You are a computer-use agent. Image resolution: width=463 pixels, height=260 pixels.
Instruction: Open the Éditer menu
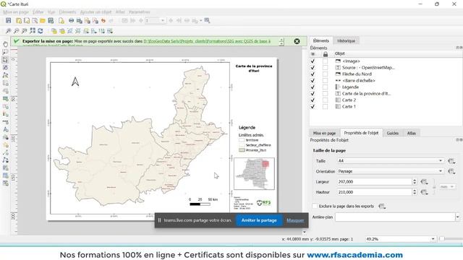coord(38,12)
